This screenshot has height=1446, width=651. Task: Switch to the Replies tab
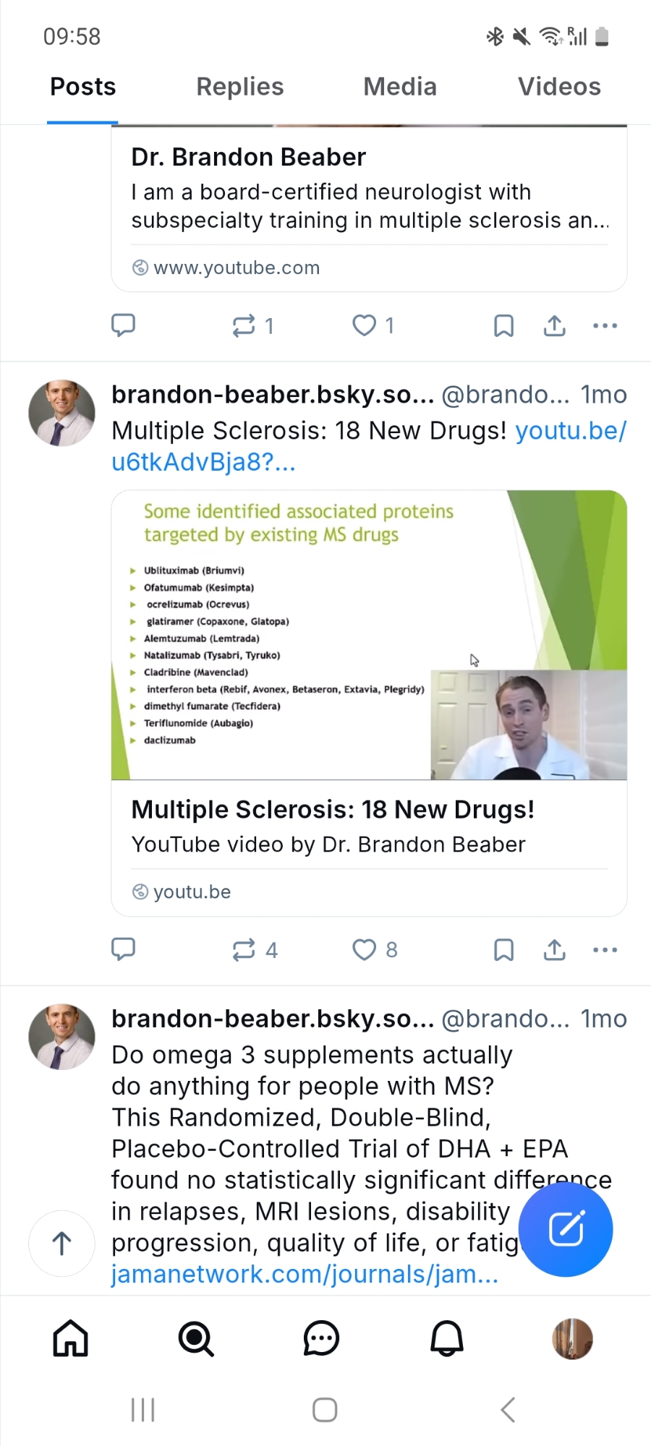(240, 87)
